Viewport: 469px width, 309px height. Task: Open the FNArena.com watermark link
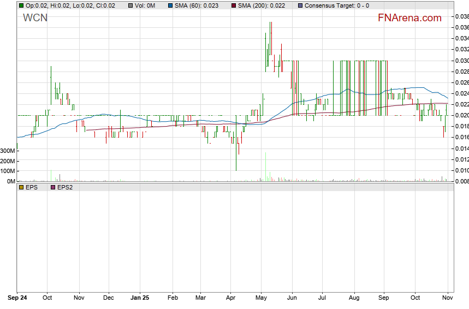pyautogui.click(x=409, y=18)
